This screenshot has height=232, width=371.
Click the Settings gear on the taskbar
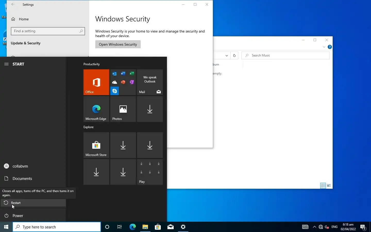click(x=183, y=227)
